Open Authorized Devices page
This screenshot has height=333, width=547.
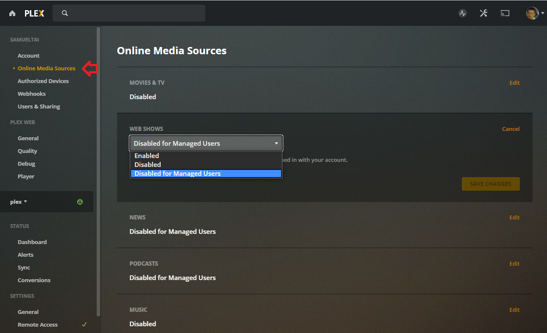43,81
